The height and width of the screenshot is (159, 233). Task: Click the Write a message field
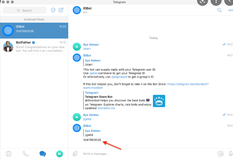click(x=149, y=154)
